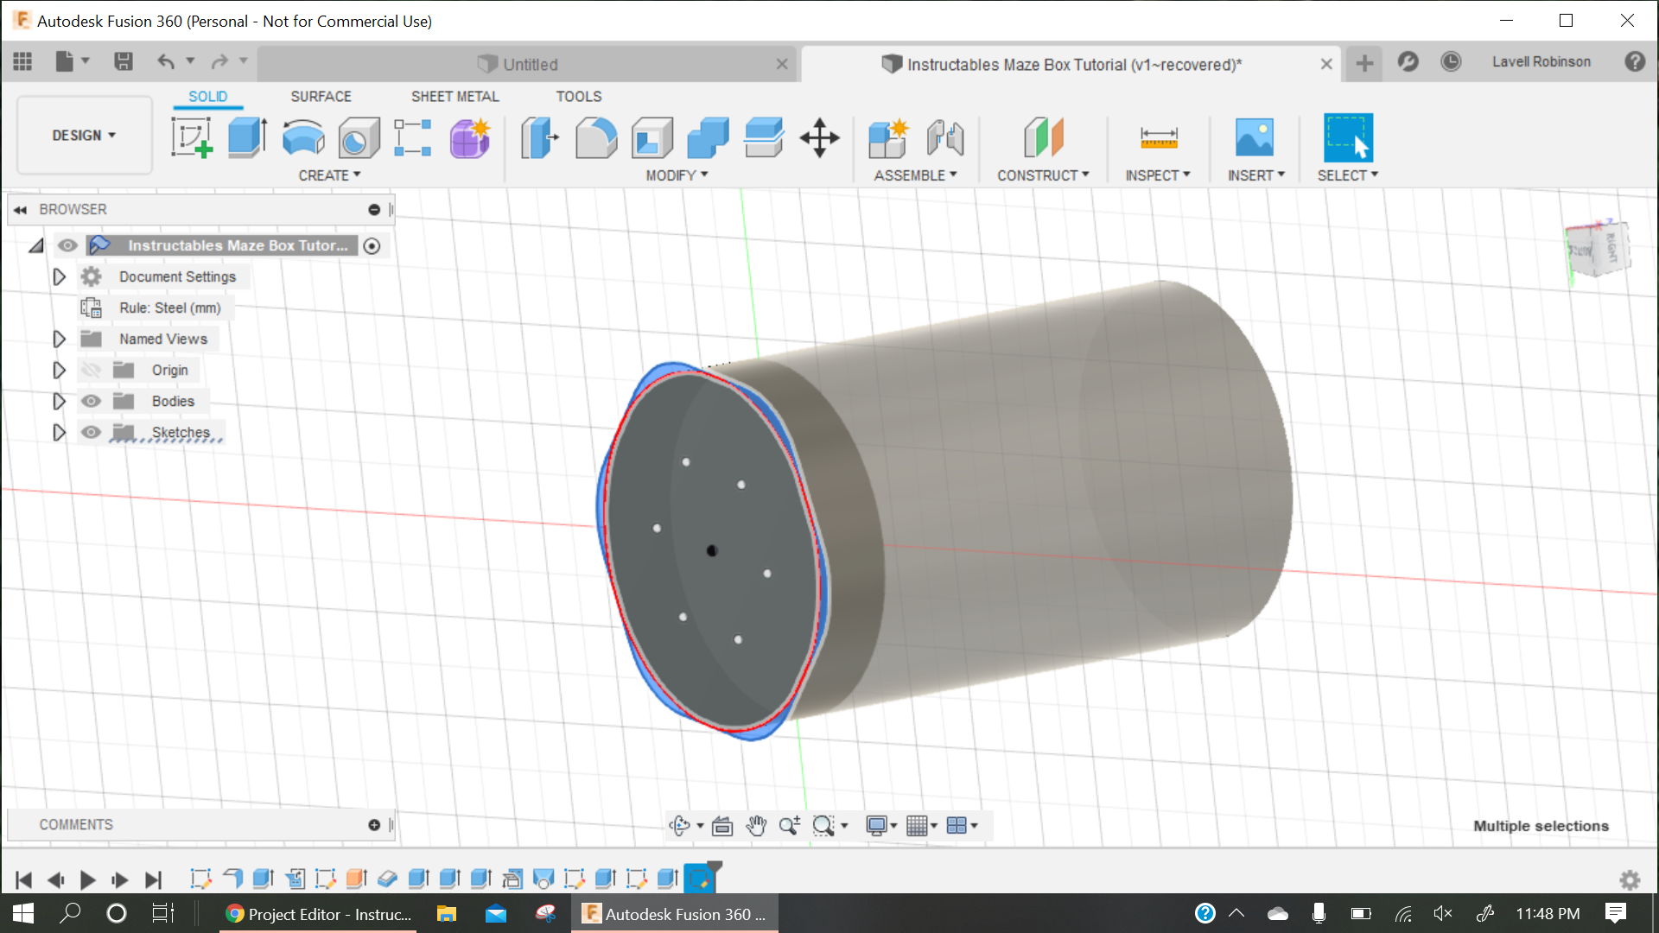1659x933 pixels.
Task: Click the Move/Copy tool
Action: pos(819,137)
